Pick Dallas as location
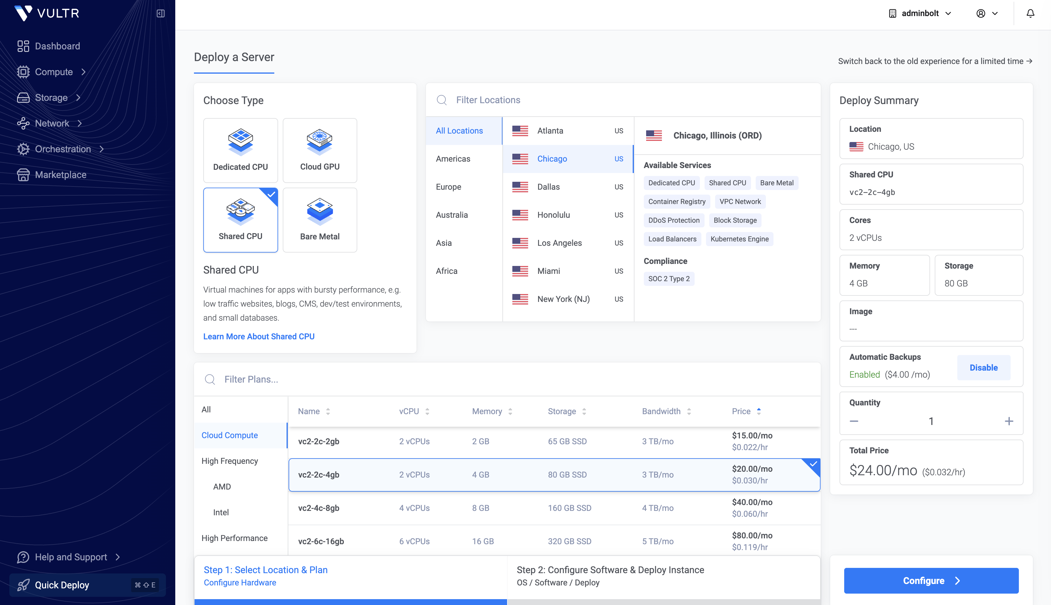The image size is (1051, 605). point(568,187)
